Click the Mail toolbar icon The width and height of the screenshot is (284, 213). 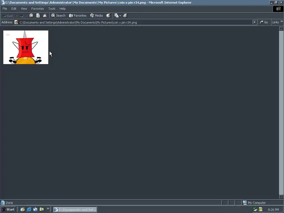pyautogui.click(x=117, y=16)
